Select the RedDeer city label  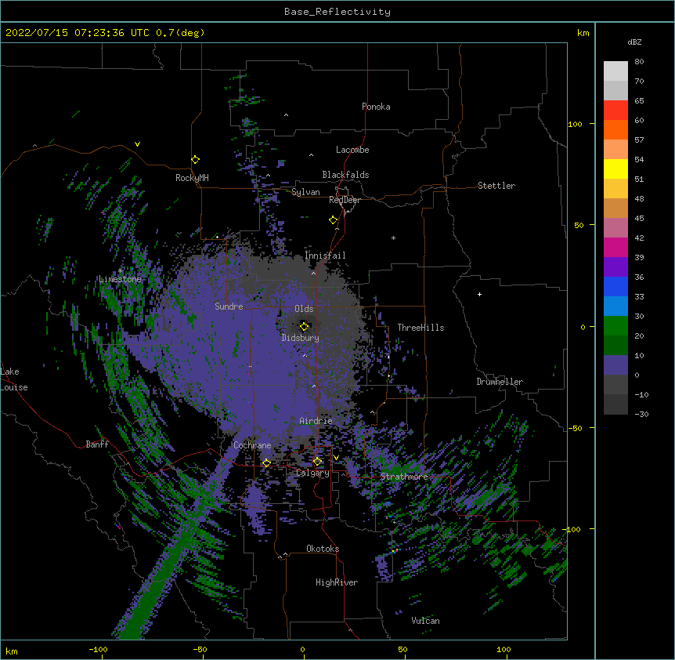tap(345, 200)
